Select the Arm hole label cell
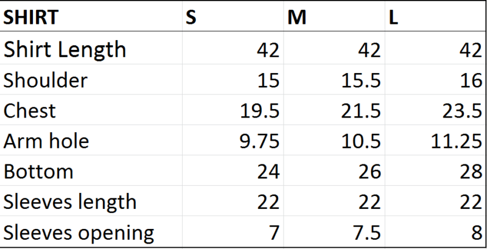 tap(91, 141)
